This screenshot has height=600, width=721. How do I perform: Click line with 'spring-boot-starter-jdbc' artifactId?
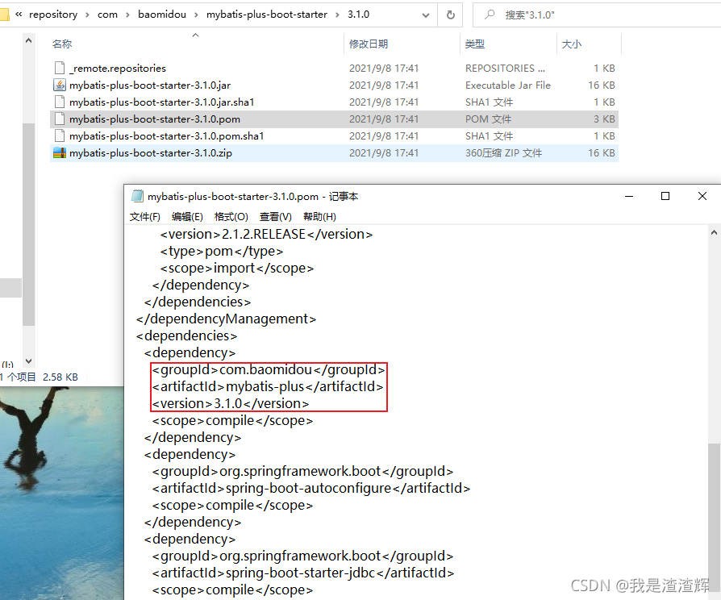(303, 573)
